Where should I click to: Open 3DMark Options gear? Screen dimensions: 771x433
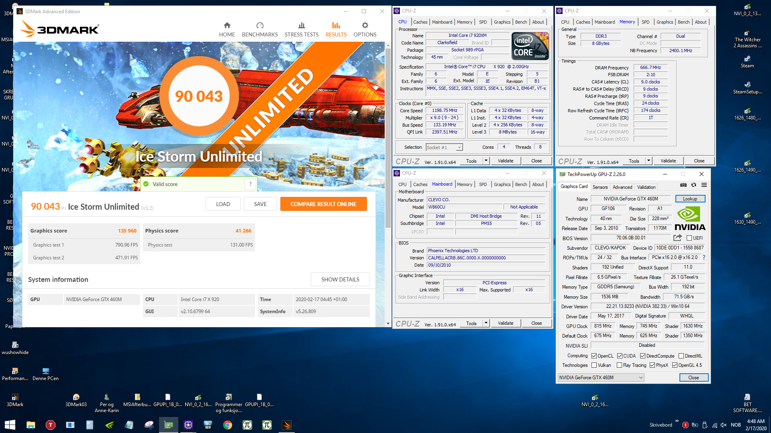click(x=365, y=30)
